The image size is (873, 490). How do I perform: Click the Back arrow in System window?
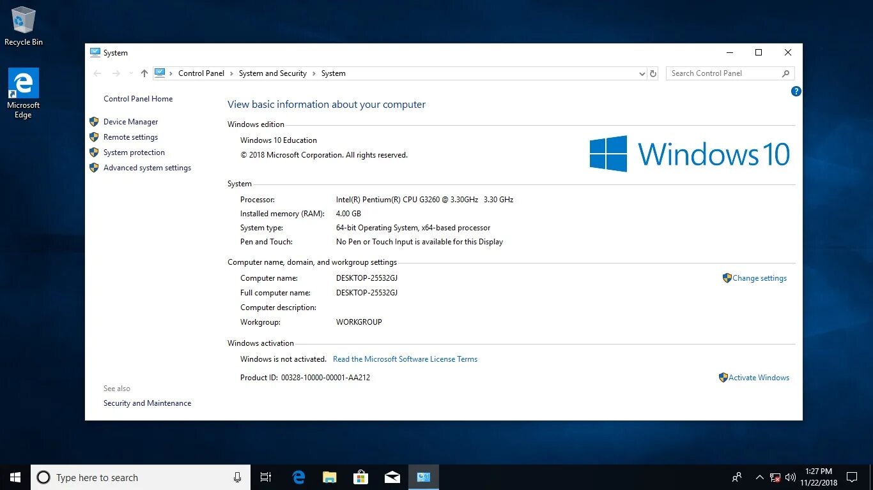[97, 73]
